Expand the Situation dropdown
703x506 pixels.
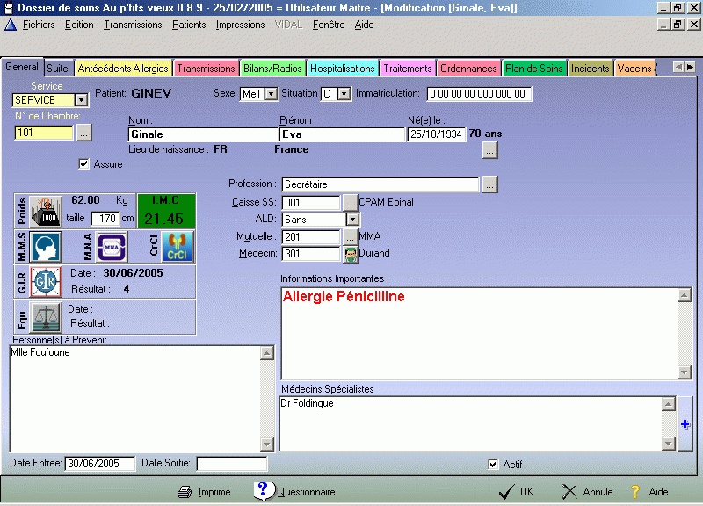(344, 94)
